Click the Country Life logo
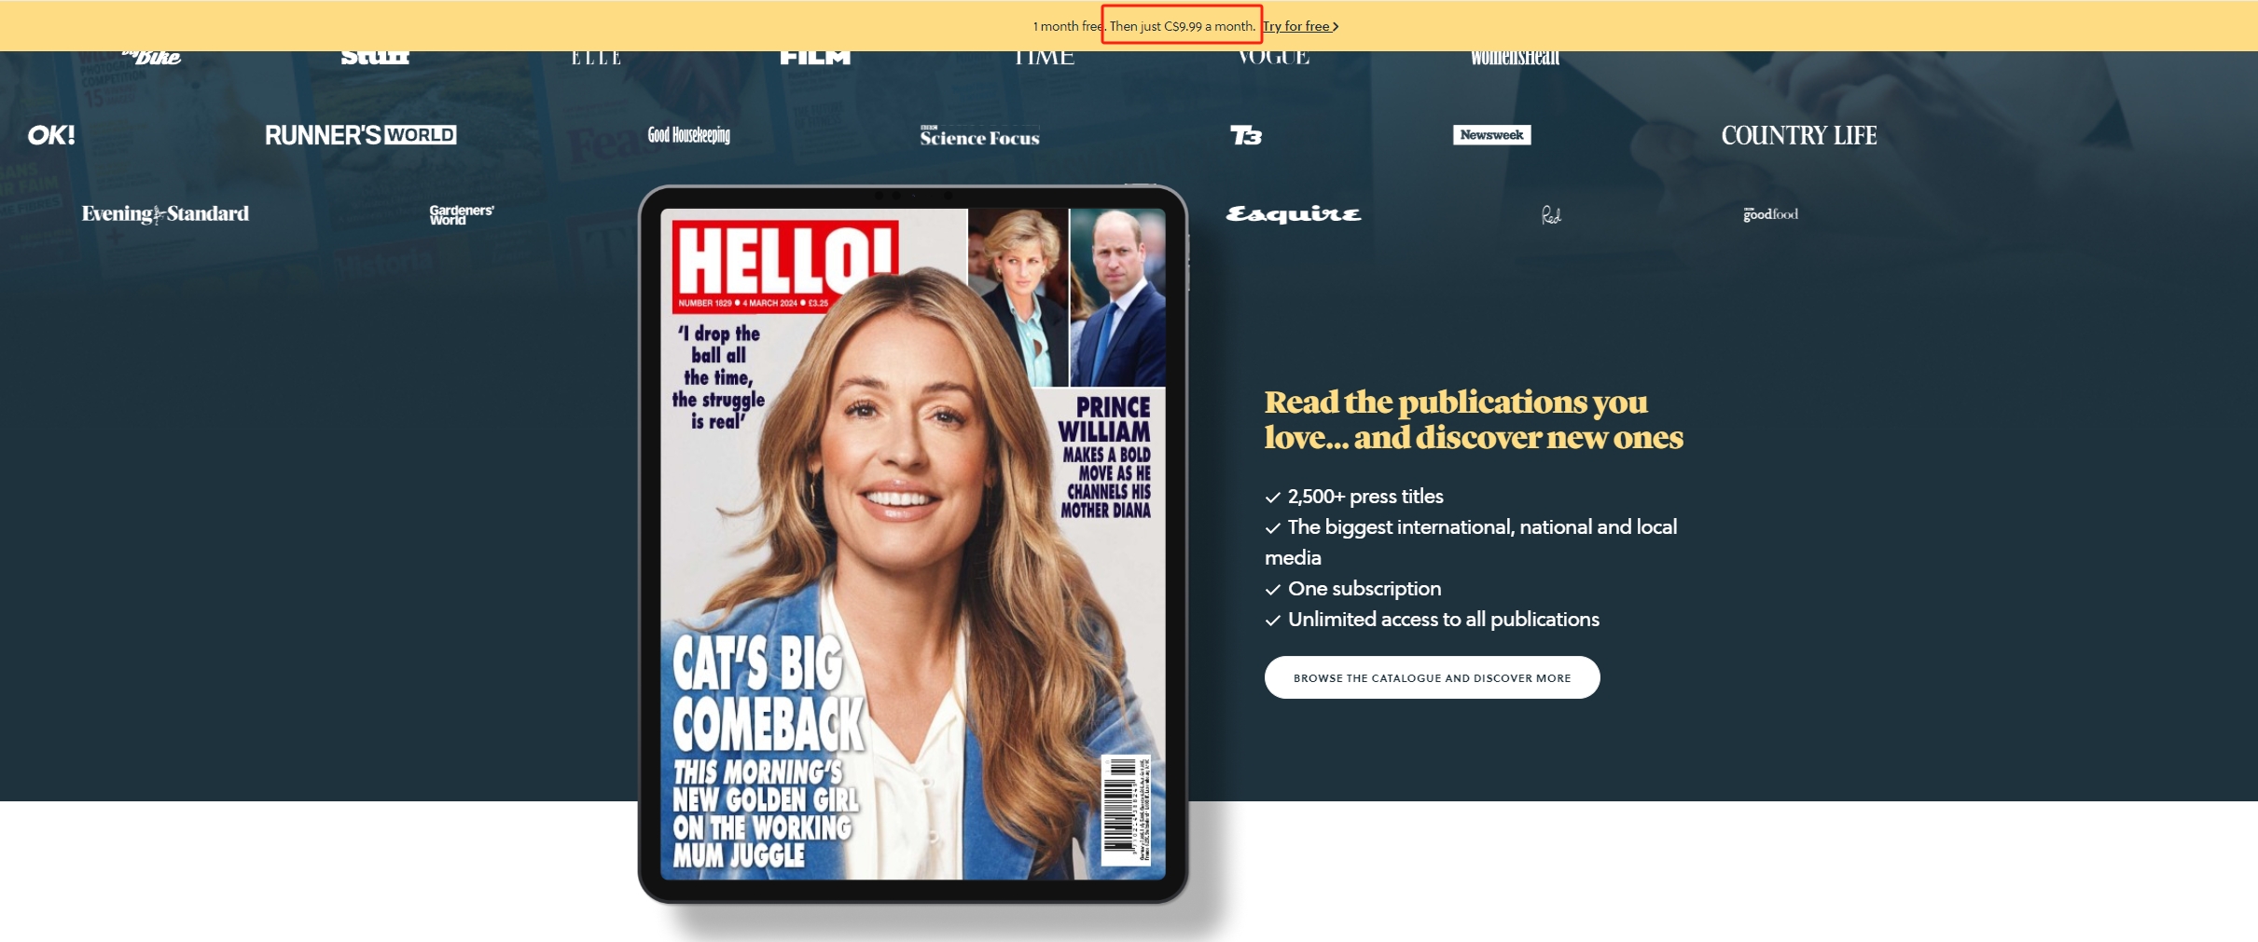 click(1798, 135)
